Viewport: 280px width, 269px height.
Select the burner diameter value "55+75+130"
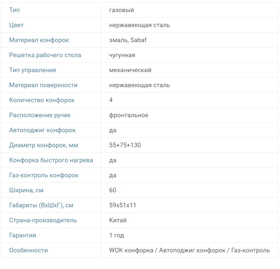point(125,145)
